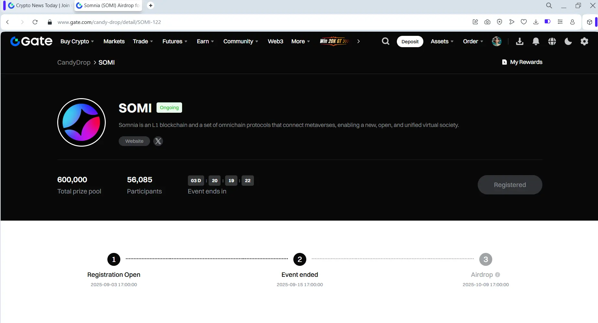The height and width of the screenshot is (323, 598).
Task: Click the Deposit button
Action: coord(410,41)
